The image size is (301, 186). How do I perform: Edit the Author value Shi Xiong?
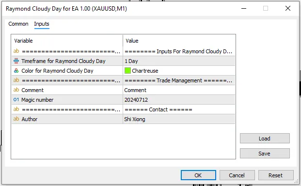click(179, 119)
